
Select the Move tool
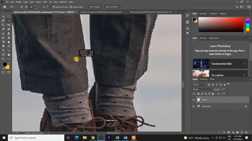3,16
